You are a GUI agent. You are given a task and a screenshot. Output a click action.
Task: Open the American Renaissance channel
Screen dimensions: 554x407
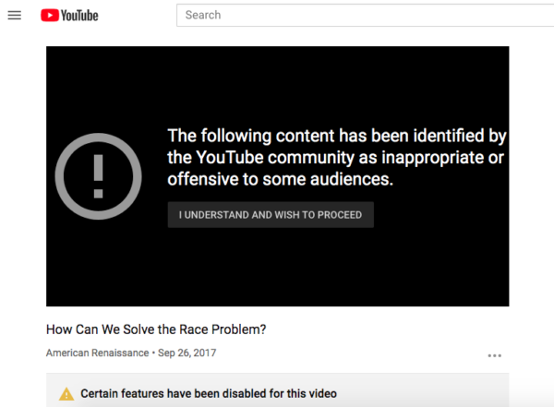point(95,353)
